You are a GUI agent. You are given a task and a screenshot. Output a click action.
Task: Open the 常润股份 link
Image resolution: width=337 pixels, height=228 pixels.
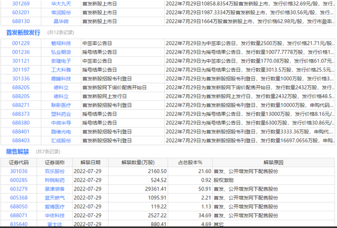61,13
